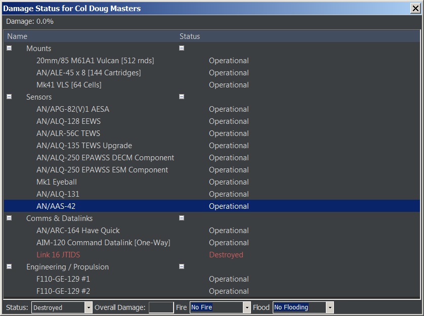The image size is (424, 316).
Task: Select Mk1 Eyeball sensor row
Action: [x=212, y=182]
